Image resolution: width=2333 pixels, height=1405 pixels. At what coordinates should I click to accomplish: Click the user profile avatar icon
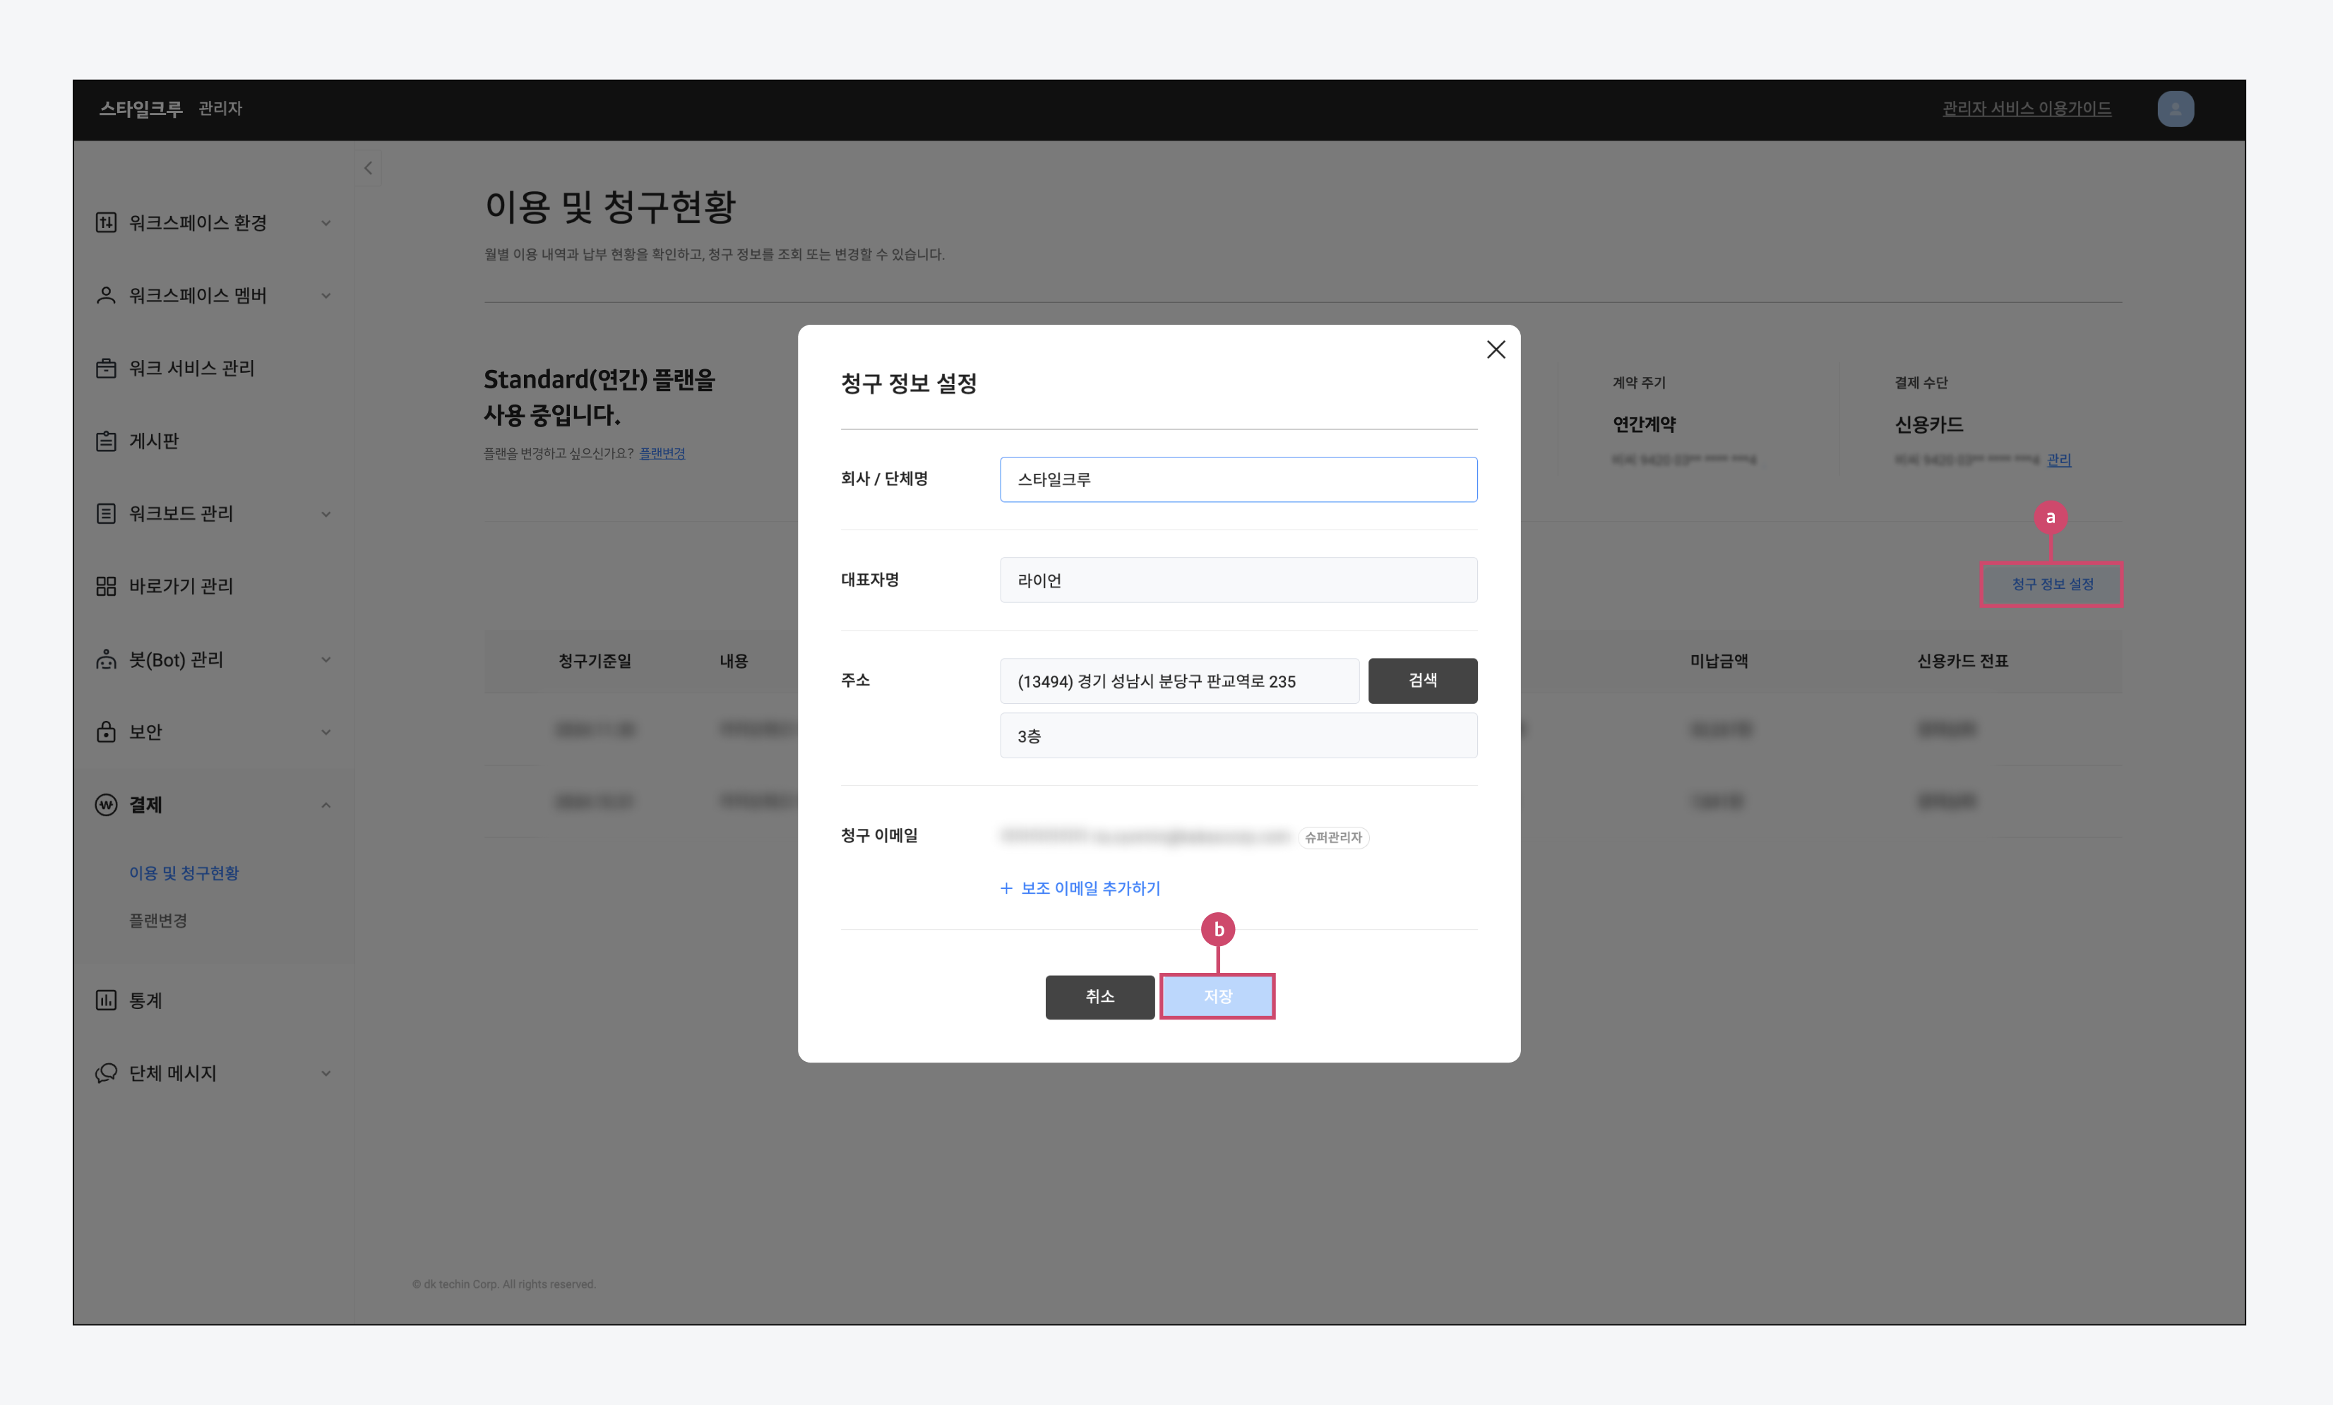pos(2175,109)
